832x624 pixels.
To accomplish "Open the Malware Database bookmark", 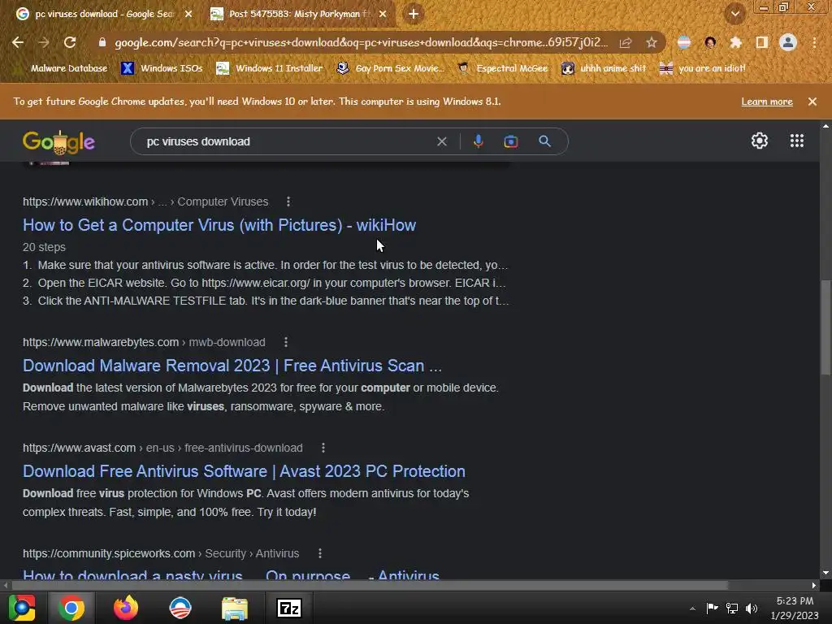I will click(62, 68).
